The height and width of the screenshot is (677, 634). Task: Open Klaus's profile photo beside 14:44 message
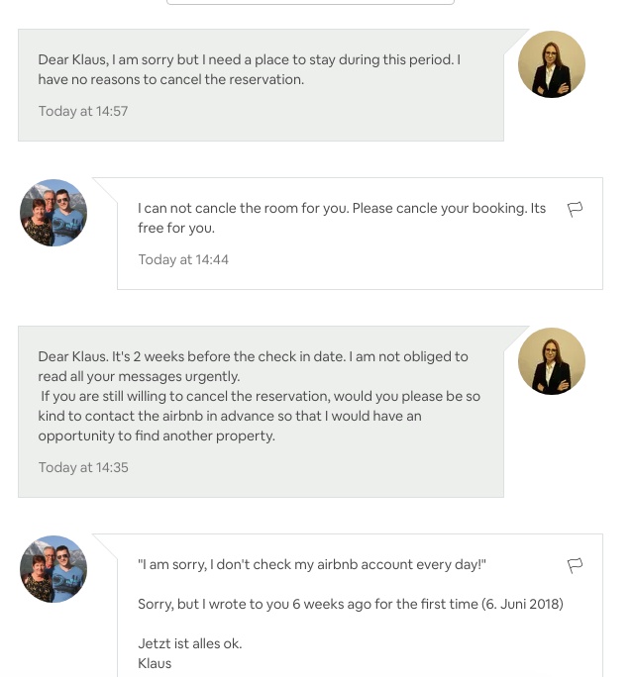pos(53,213)
